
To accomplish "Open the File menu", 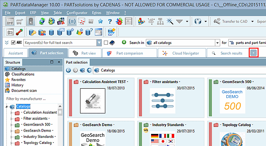I will pos(7,13).
